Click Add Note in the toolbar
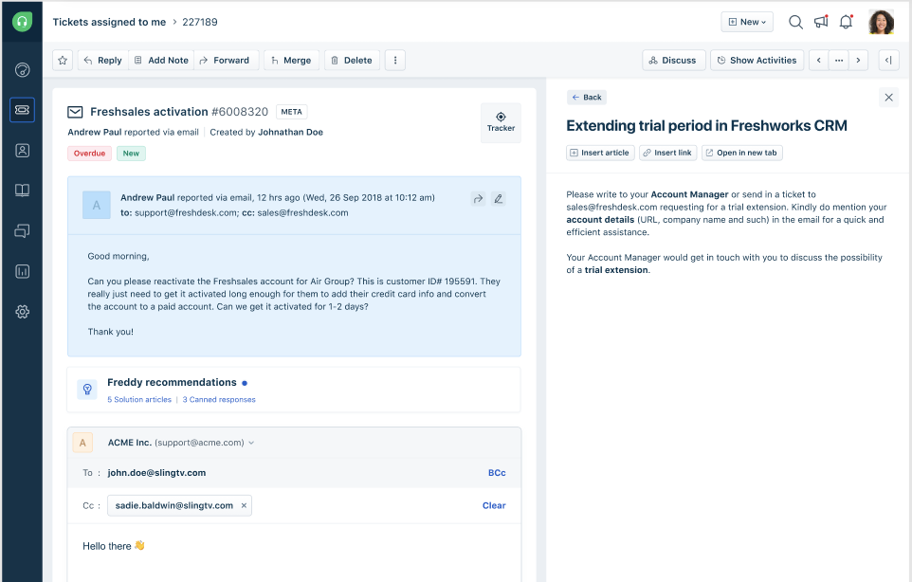 161,61
